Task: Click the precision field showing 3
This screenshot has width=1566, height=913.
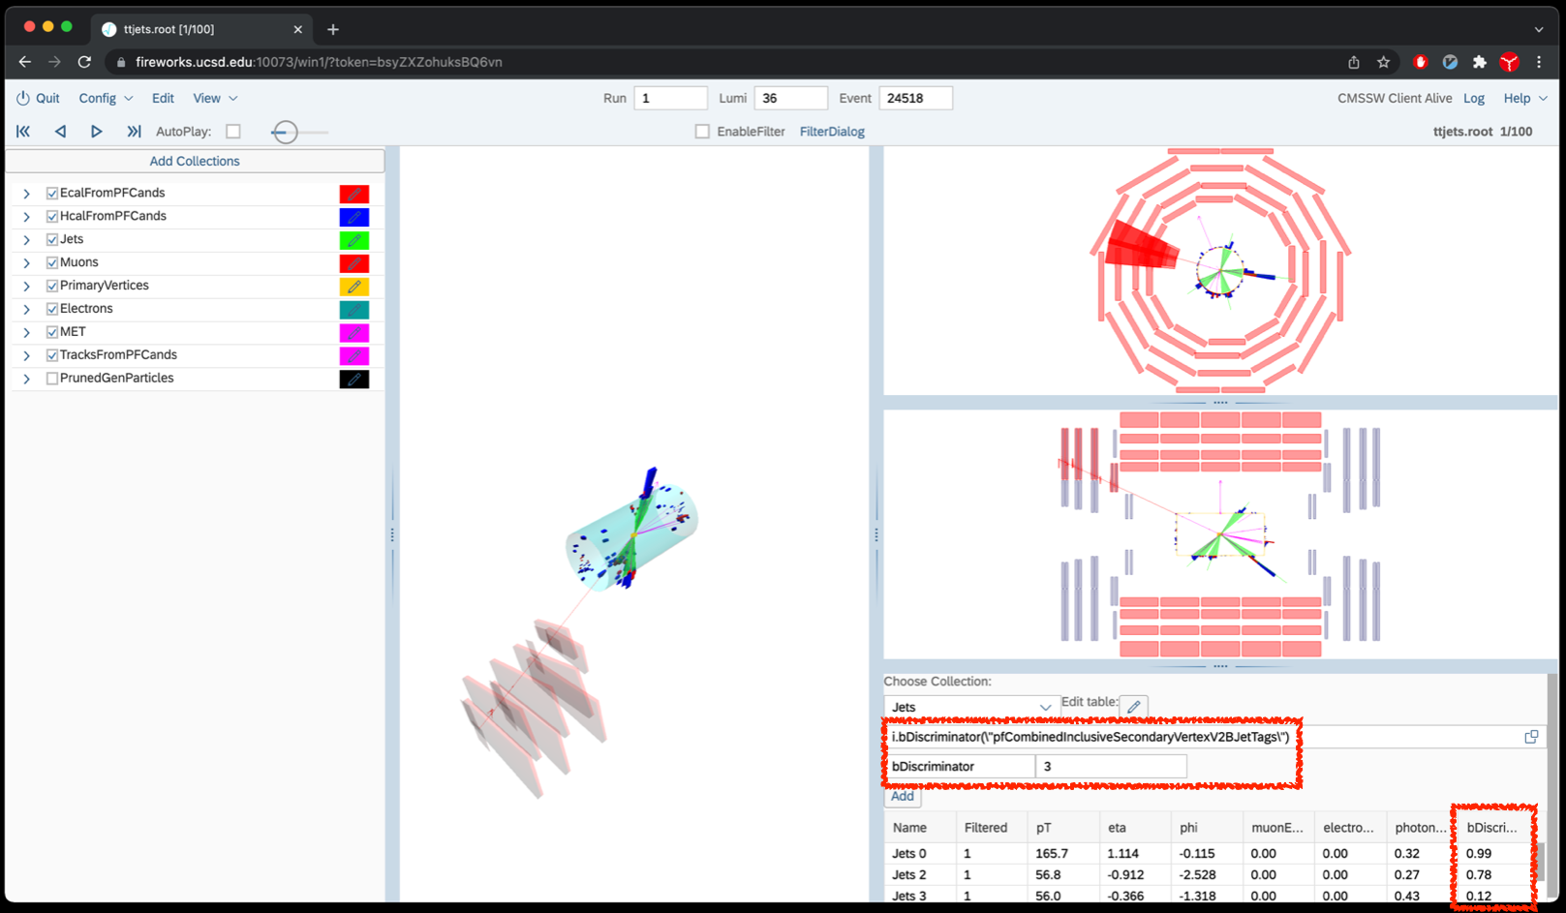Action: click(x=1111, y=766)
